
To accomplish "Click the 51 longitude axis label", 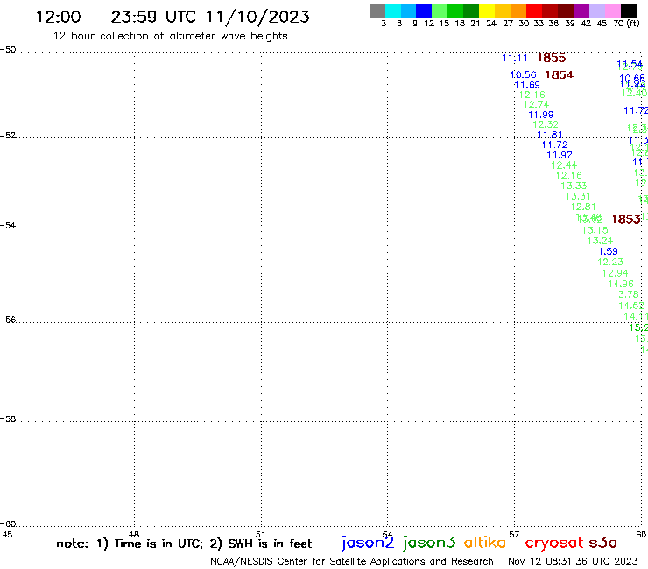I will [260, 534].
